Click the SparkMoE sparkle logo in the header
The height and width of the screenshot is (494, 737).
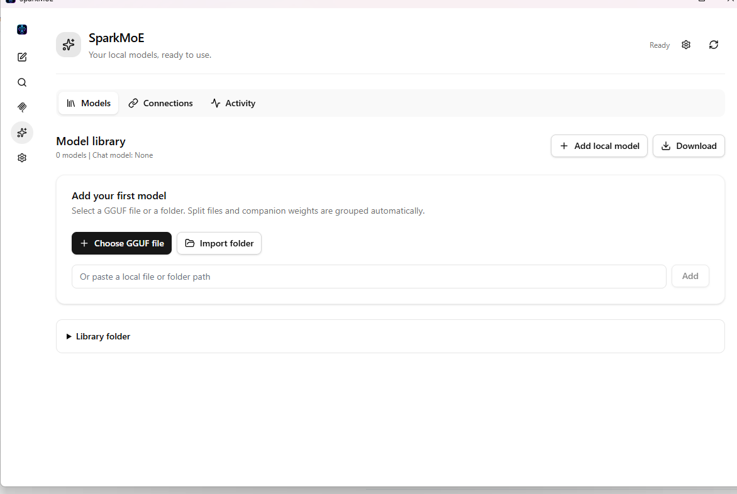pos(69,45)
